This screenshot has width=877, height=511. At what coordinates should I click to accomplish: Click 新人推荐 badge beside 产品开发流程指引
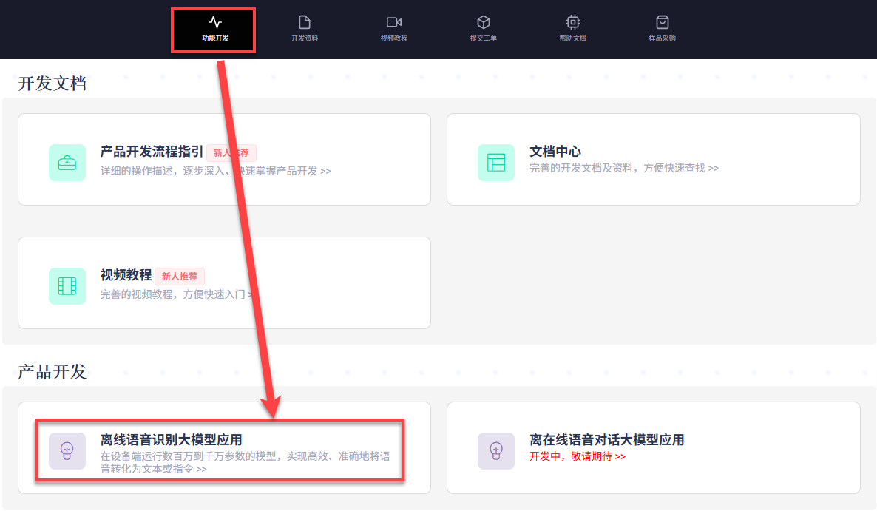point(231,153)
